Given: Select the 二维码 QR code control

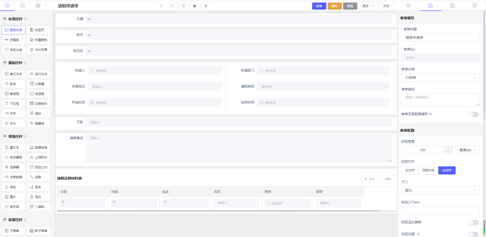Looking at the screenshot, I should pyautogui.click(x=39, y=207).
